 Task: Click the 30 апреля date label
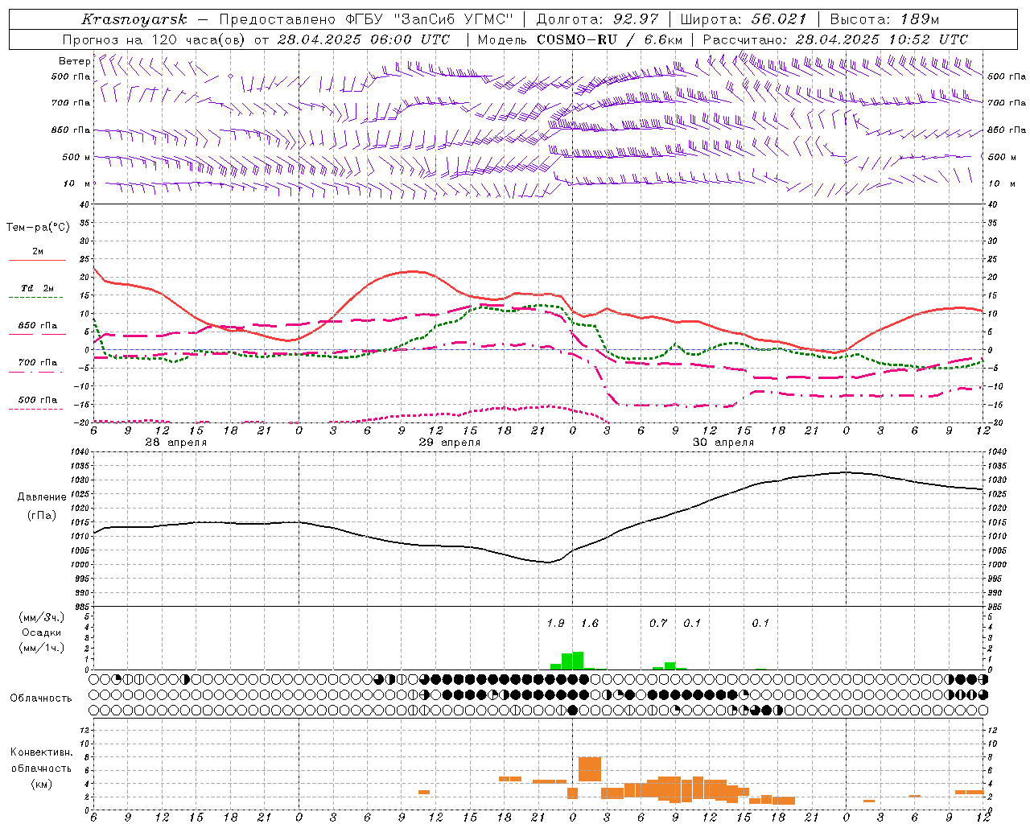coord(723,443)
